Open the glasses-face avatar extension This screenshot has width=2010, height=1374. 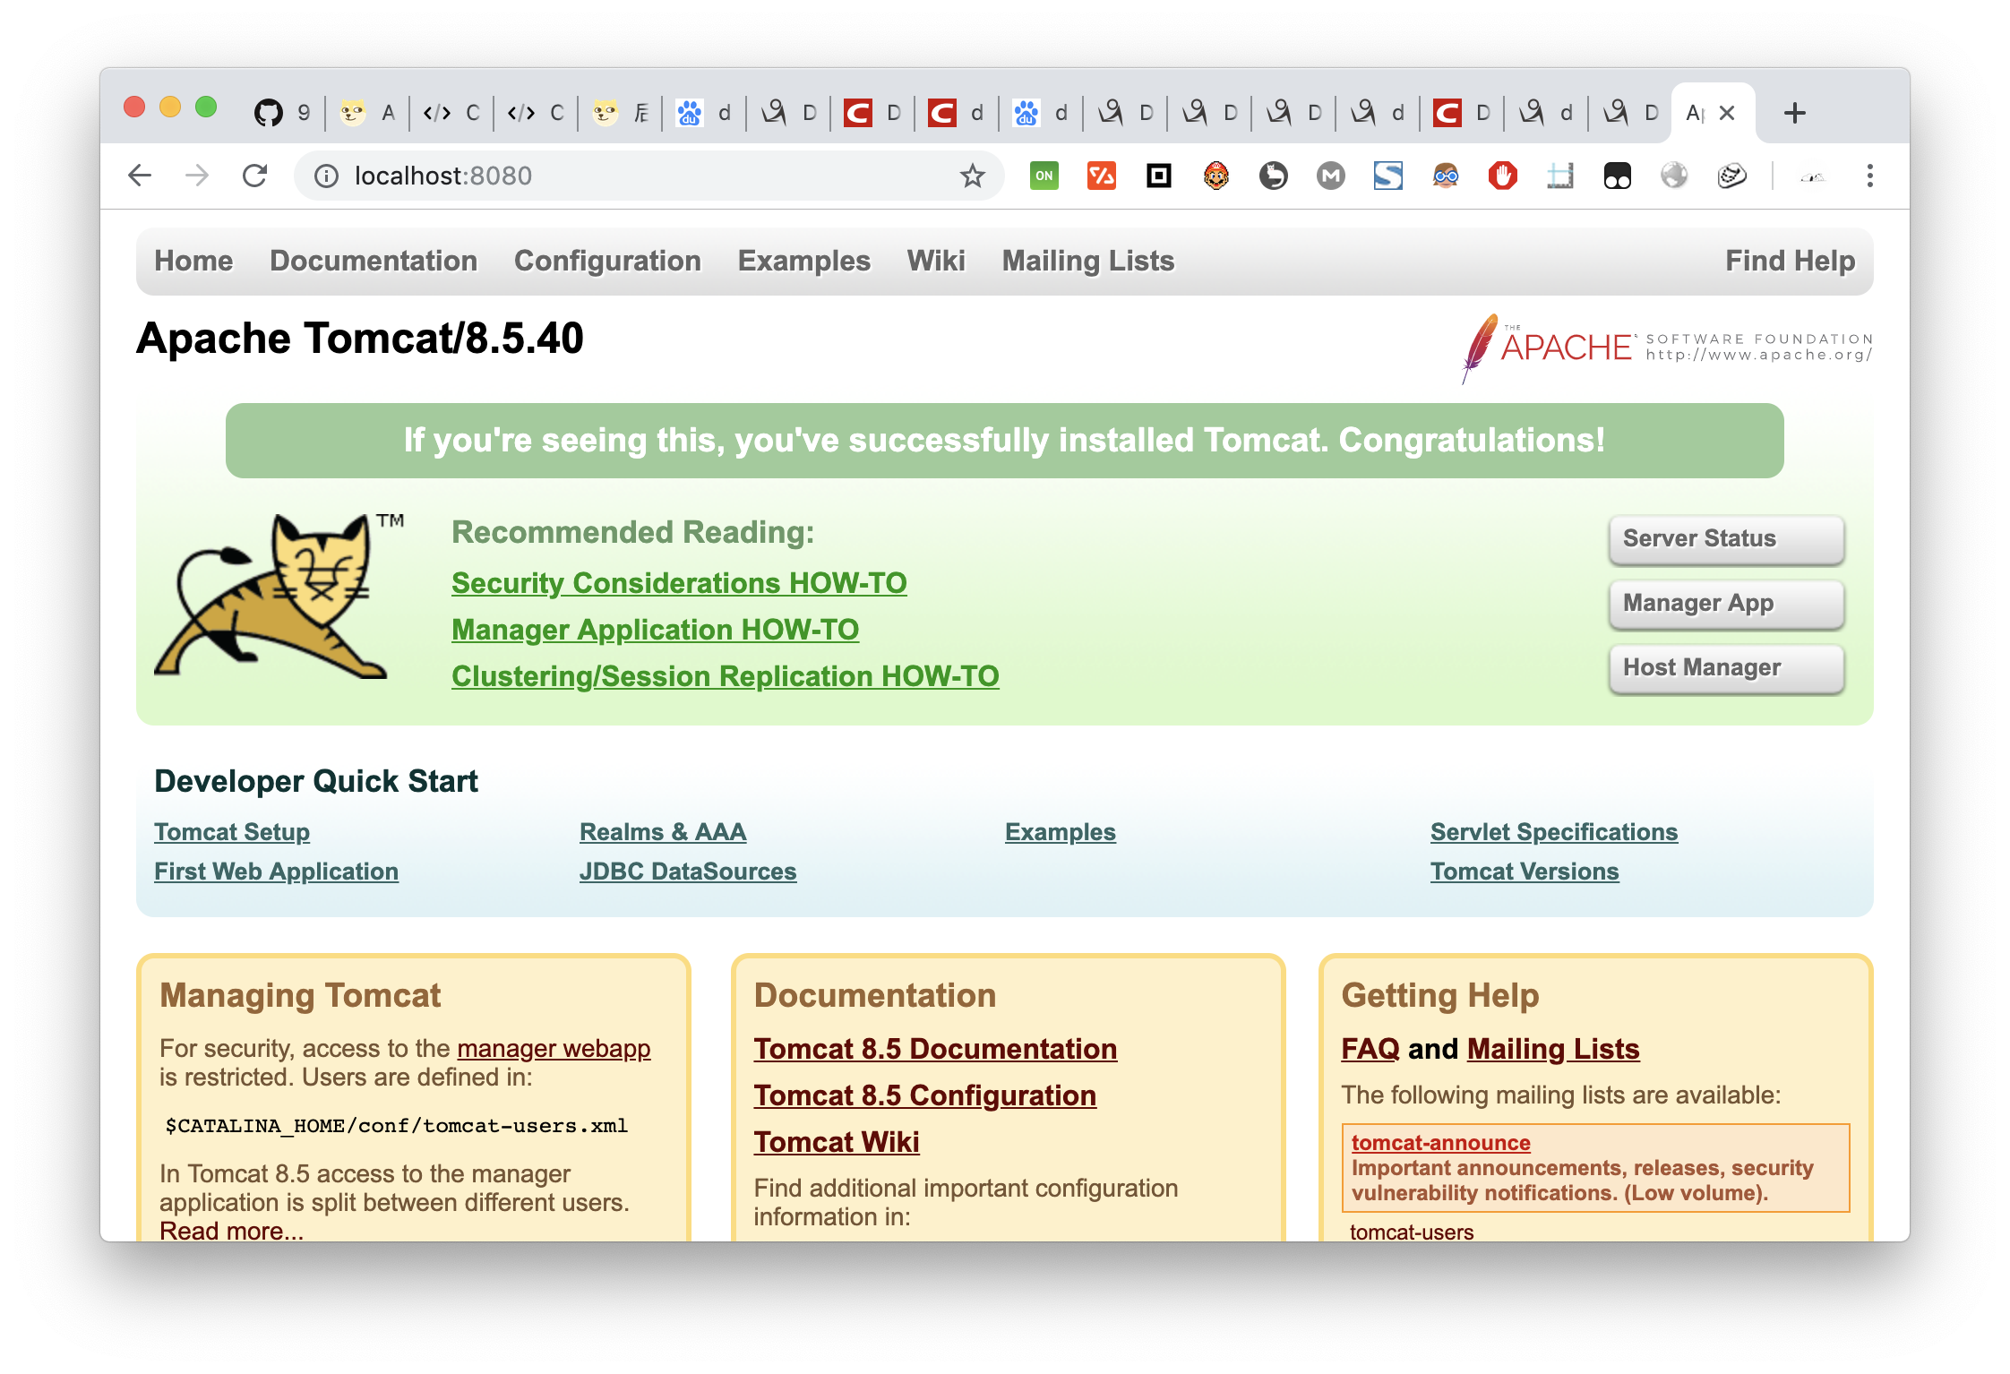tap(1446, 176)
